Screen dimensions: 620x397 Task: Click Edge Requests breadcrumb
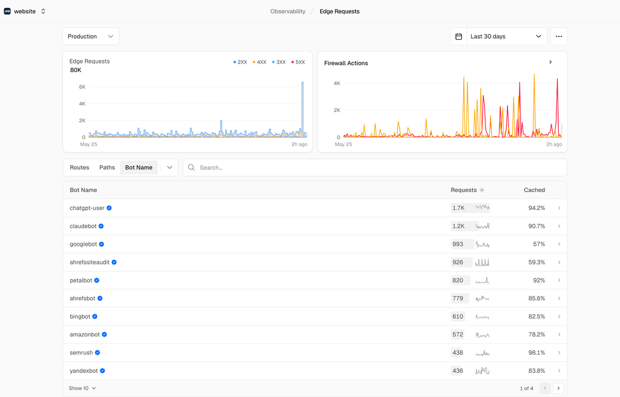340,11
